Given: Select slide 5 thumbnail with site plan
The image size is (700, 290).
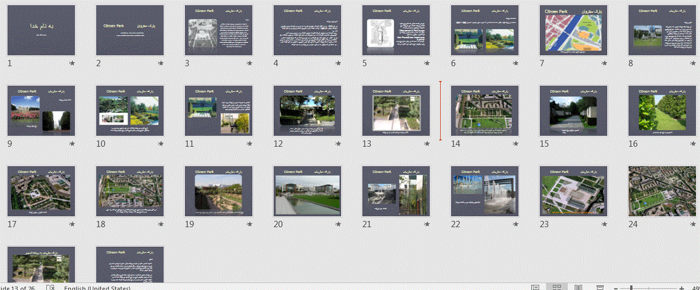Looking at the screenshot, I should [396, 30].
